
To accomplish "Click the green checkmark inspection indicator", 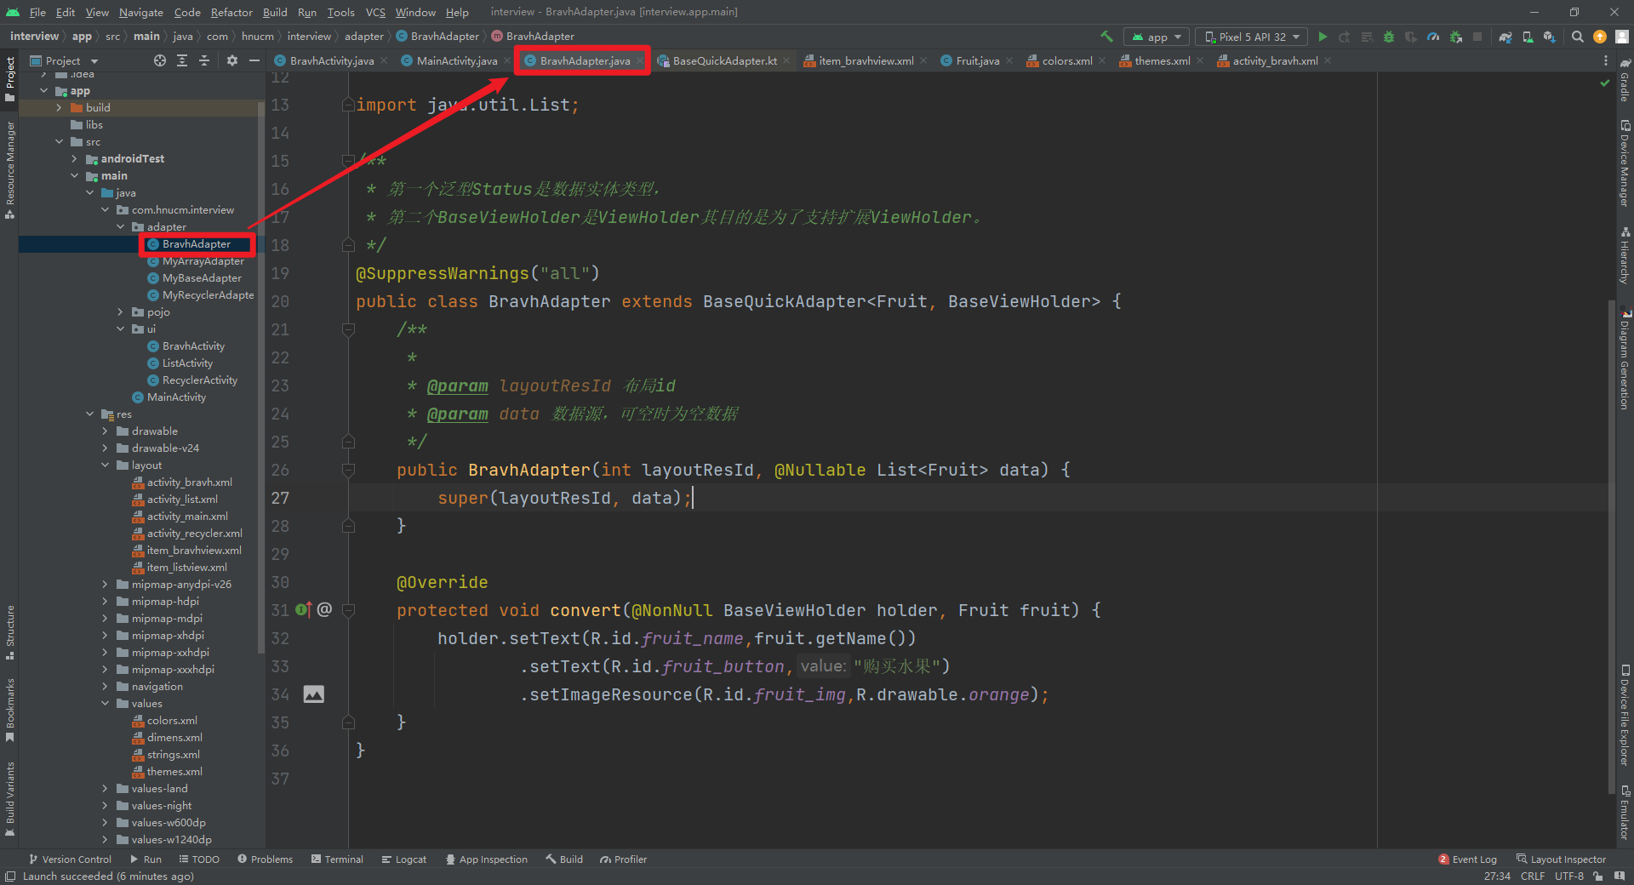I will tap(1605, 83).
